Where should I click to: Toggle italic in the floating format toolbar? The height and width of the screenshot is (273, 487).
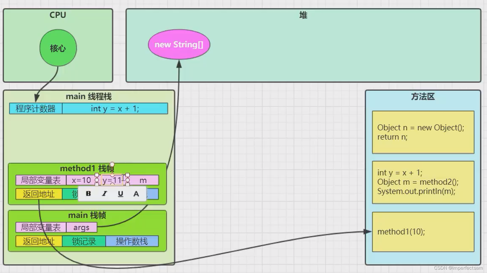click(x=104, y=194)
